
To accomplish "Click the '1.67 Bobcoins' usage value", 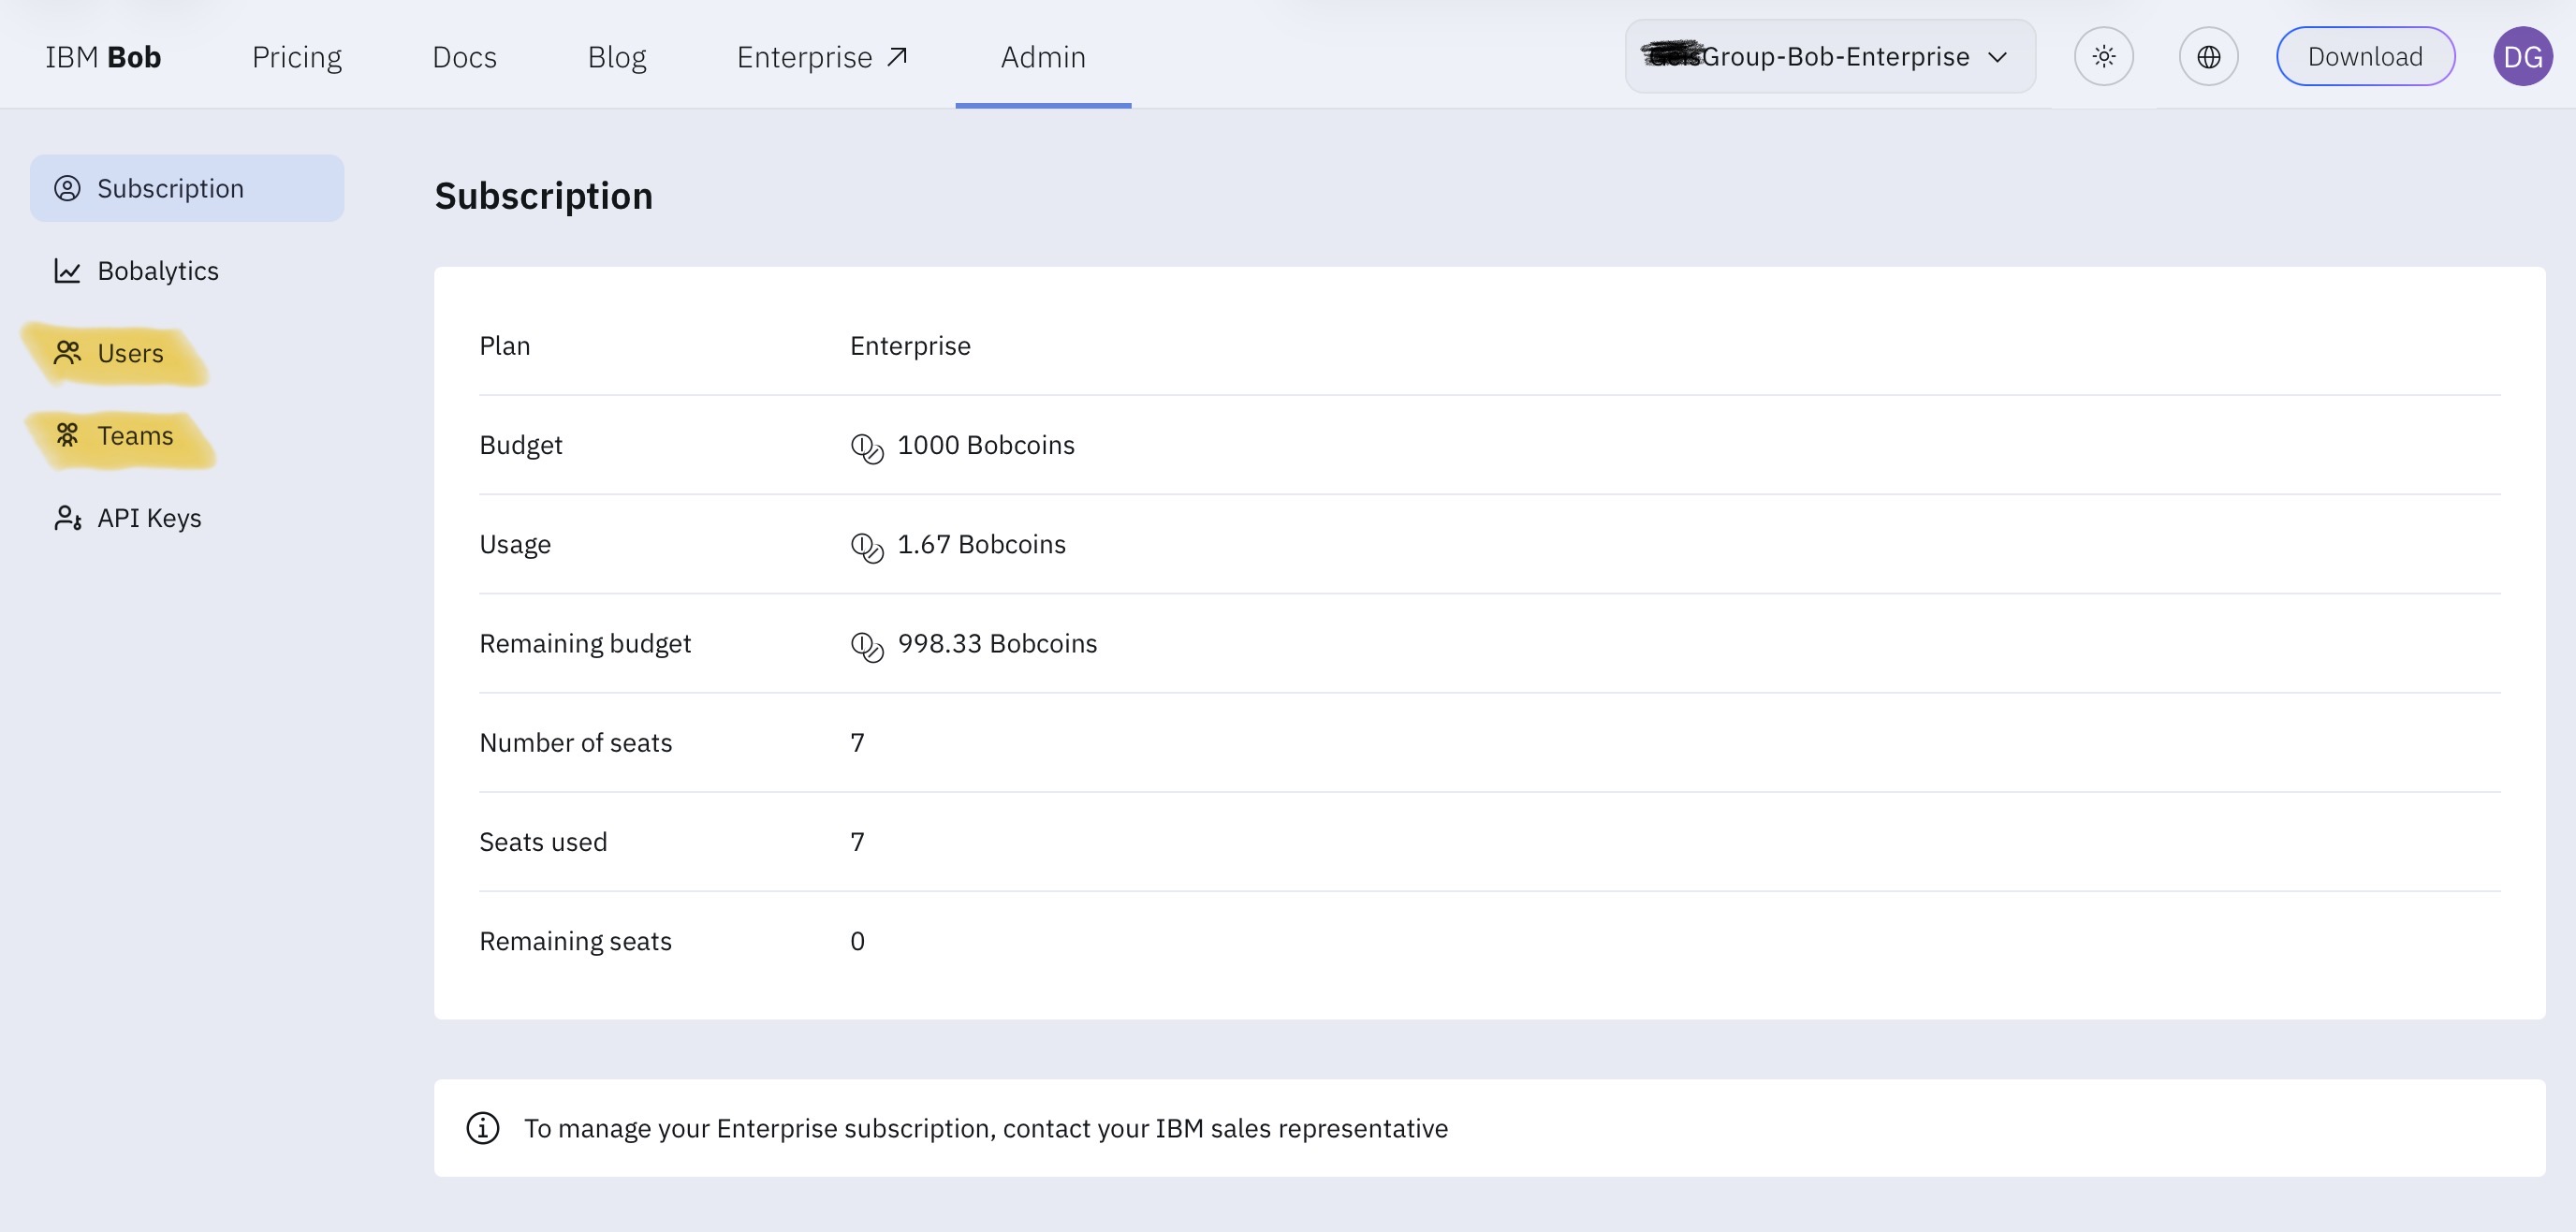I will pos(982,544).
